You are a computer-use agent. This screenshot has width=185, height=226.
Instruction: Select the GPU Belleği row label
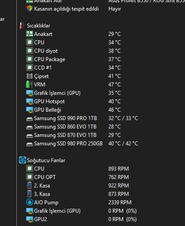[x=48, y=110]
